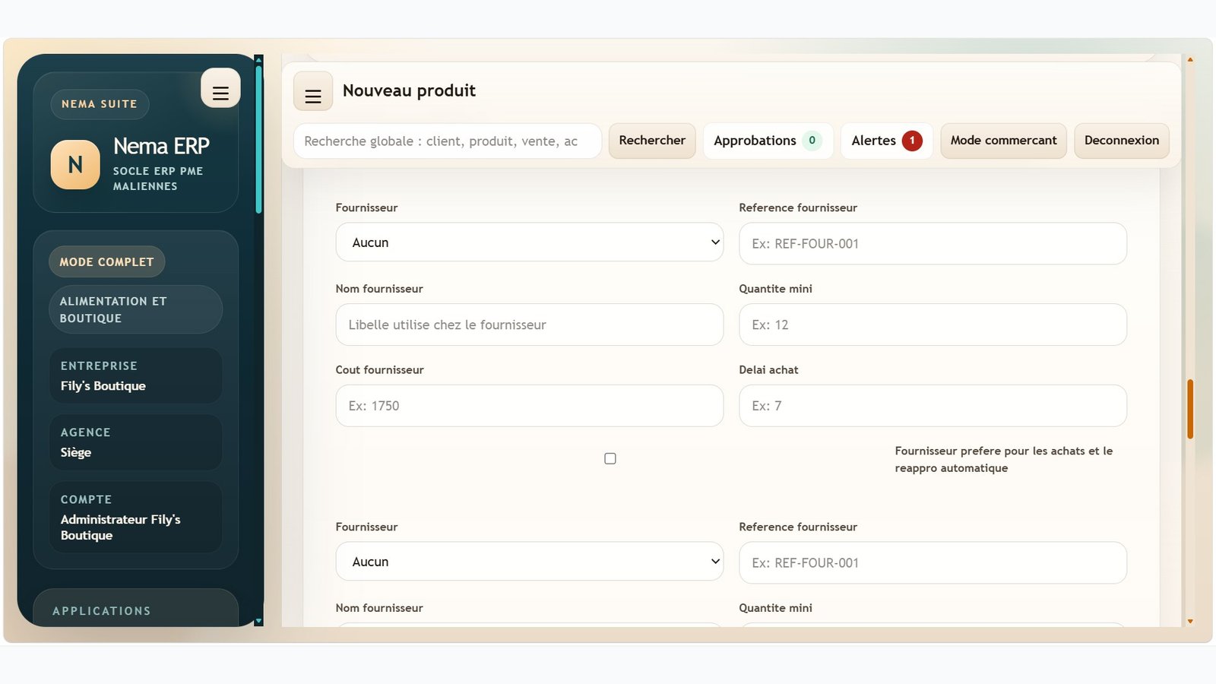Screen dimensions: 1216x684
Task: Open the first Fournisseur dropdown
Action: [x=530, y=242]
